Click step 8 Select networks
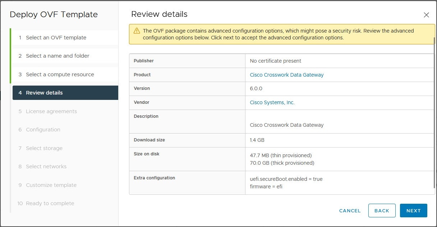The height and width of the screenshot is (227, 437). (46, 166)
